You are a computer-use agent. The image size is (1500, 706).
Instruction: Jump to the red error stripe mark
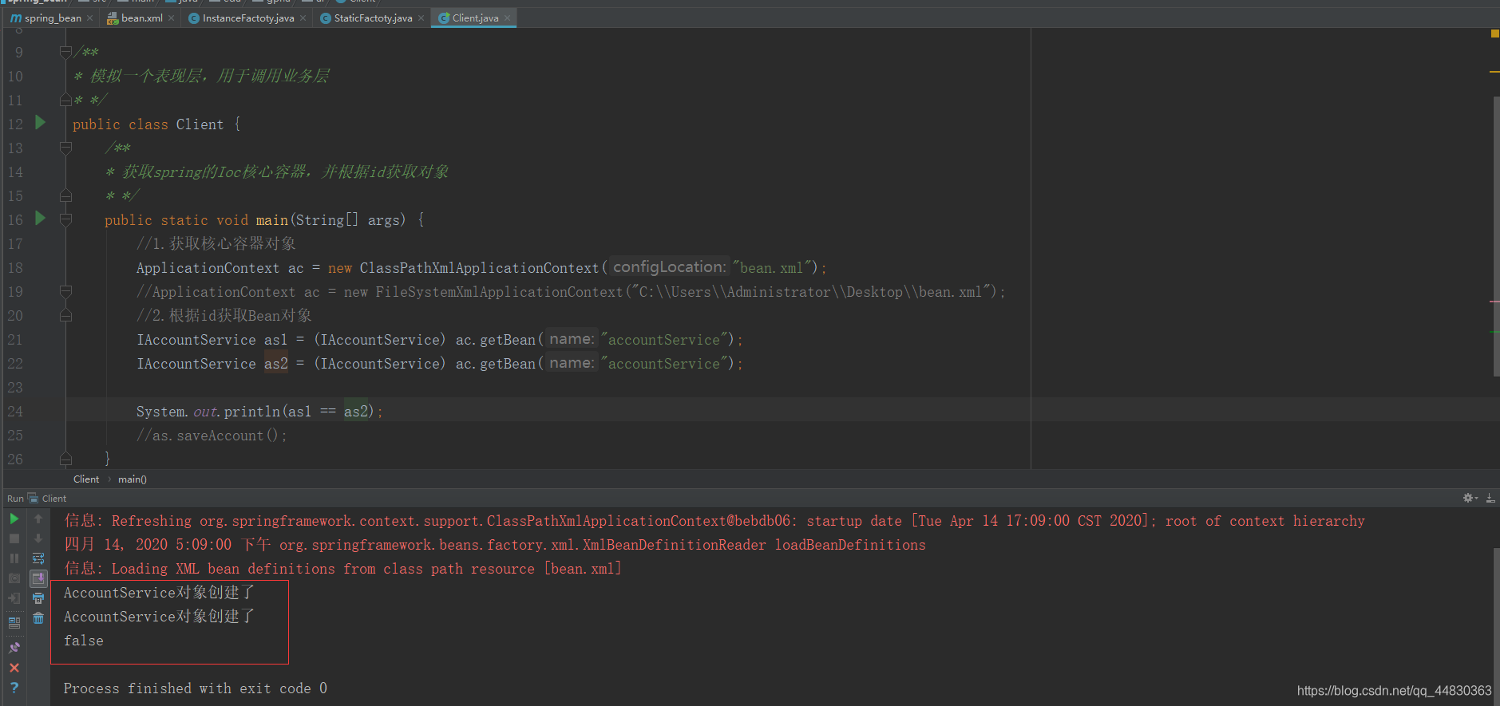pyautogui.click(x=1494, y=302)
